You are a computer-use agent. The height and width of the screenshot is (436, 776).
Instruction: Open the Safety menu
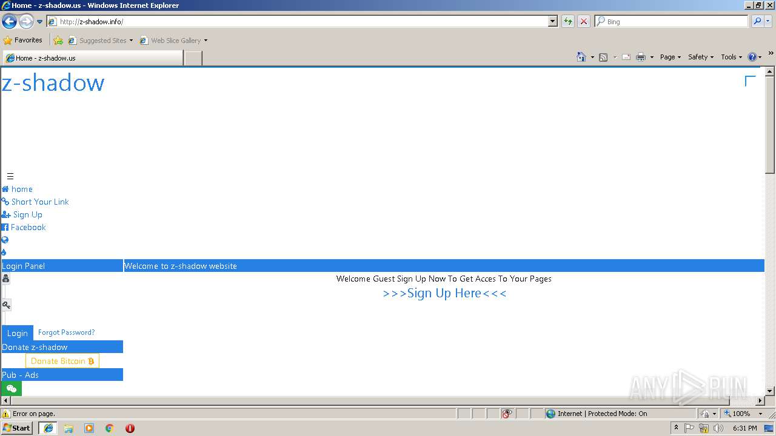click(x=701, y=57)
